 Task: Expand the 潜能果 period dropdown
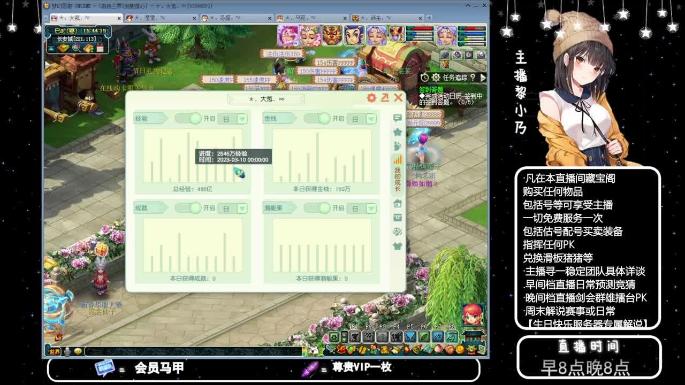(x=371, y=209)
